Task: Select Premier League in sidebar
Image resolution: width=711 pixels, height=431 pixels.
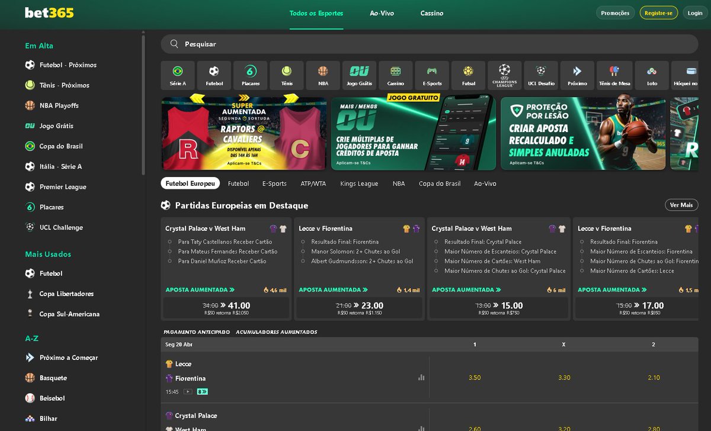Action: click(62, 186)
